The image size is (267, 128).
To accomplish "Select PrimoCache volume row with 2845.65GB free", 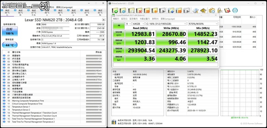I will pos(238,37).
